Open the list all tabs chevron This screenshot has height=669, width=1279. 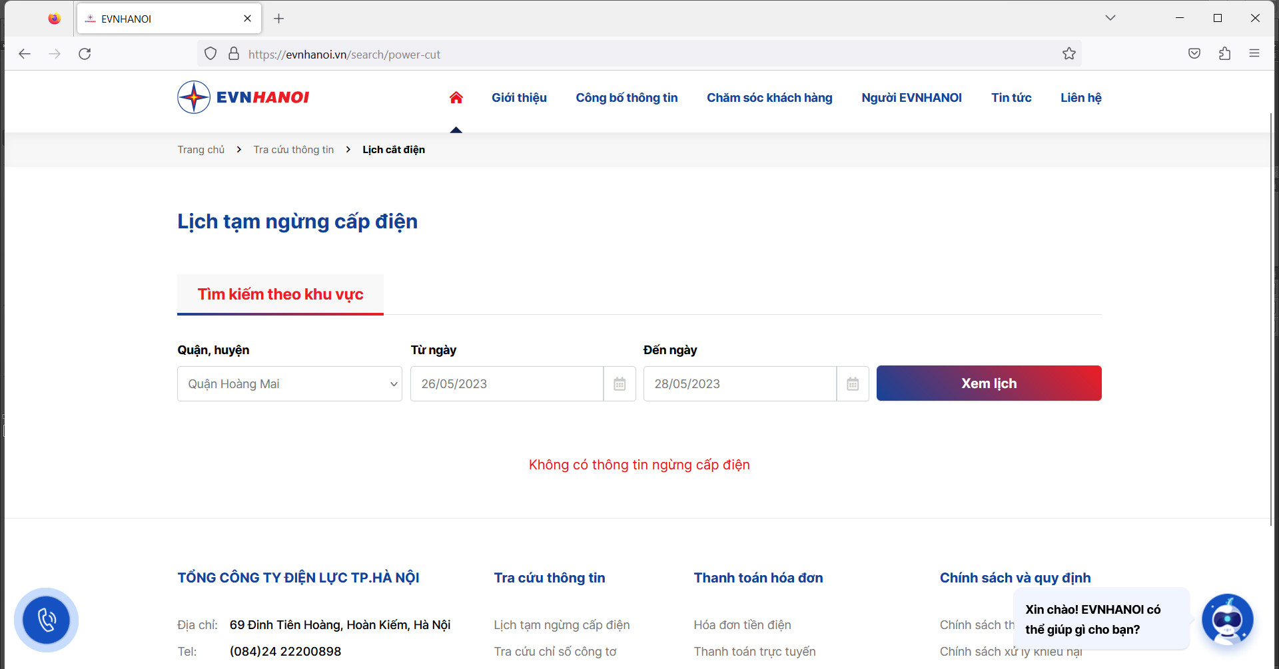click(x=1110, y=18)
